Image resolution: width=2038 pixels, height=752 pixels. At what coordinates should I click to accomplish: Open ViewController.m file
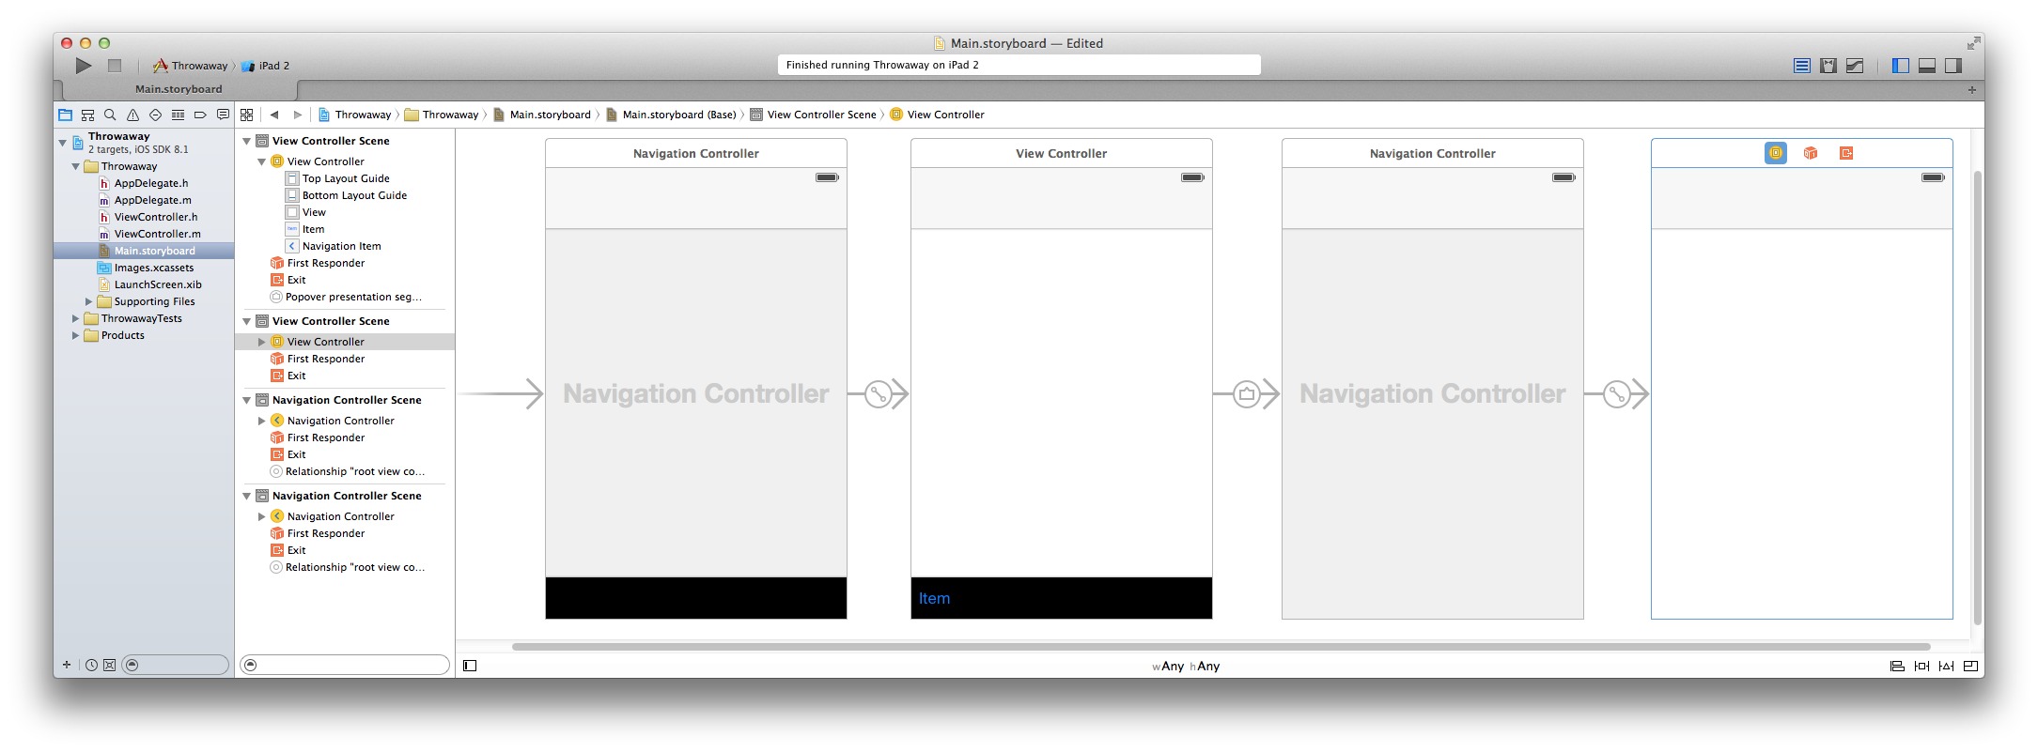pos(157,234)
